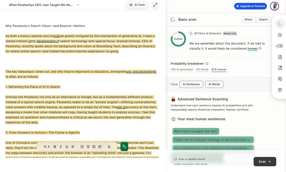Viewport: 286px width, 172px height.
Task: Toggle the AI Sentences view
Action: (x=191, y=84)
